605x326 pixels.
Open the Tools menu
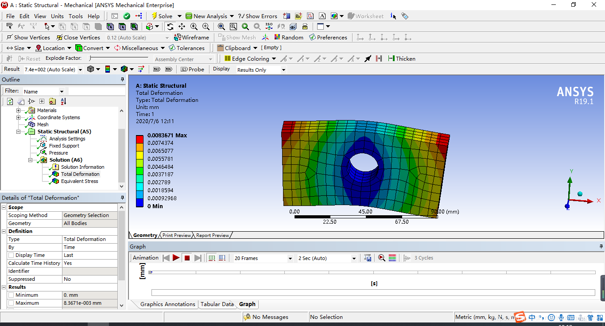[75, 16]
